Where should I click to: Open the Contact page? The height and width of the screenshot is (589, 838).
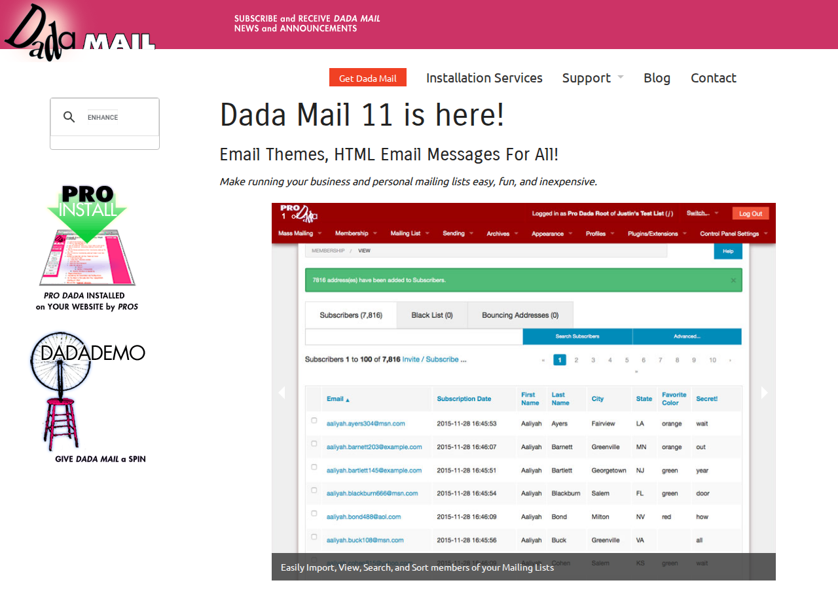click(714, 78)
